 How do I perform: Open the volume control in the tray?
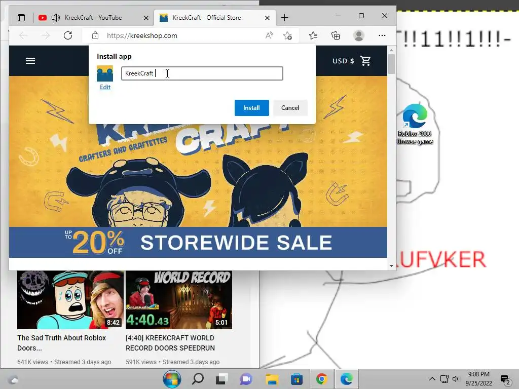456,379
